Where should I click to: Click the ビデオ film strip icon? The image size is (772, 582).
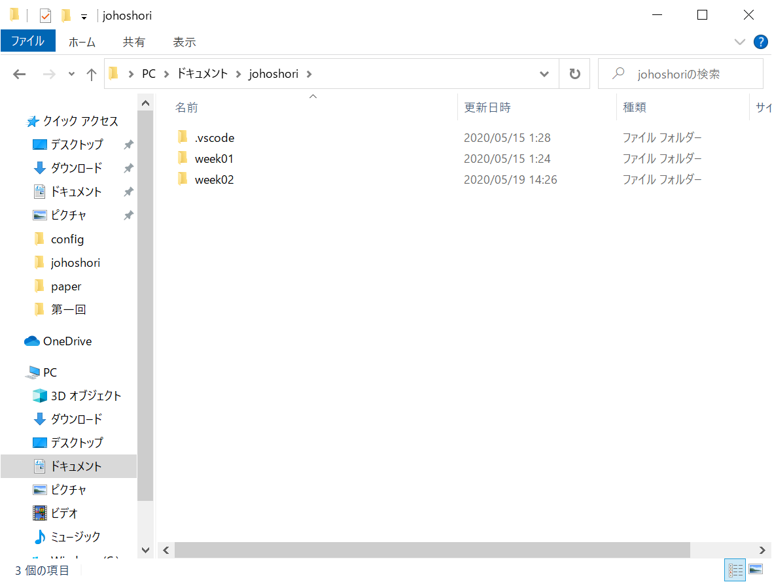pyautogui.click(x=39, y=513)
